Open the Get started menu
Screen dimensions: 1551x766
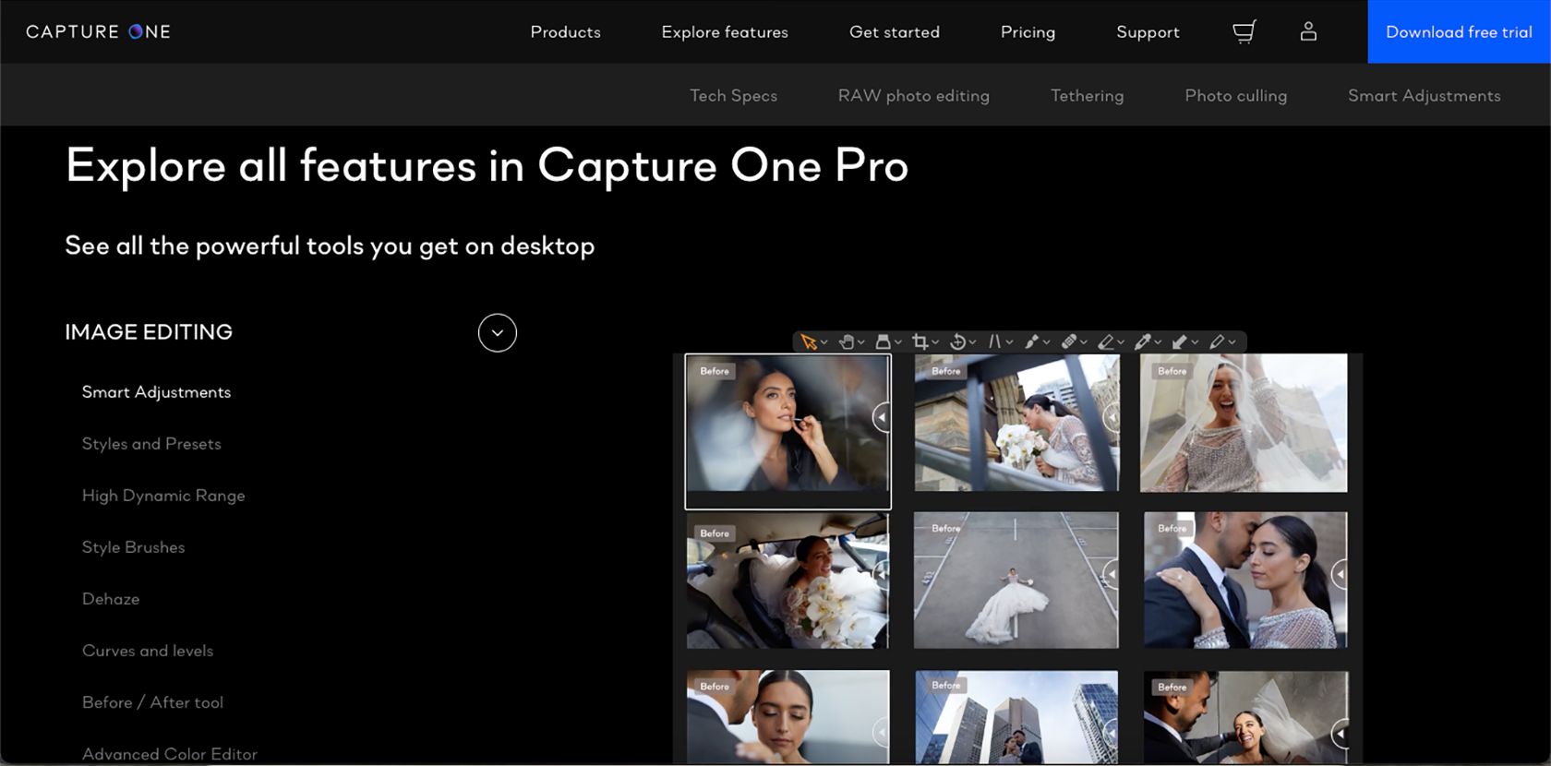pos(895,32)
